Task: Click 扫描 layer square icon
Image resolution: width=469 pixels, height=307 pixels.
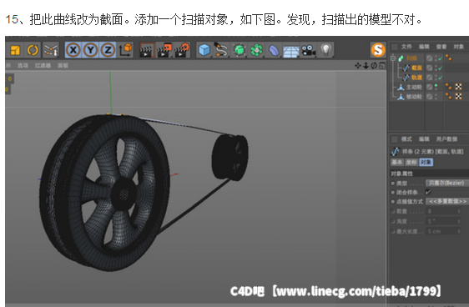Action: click(430, 58)
